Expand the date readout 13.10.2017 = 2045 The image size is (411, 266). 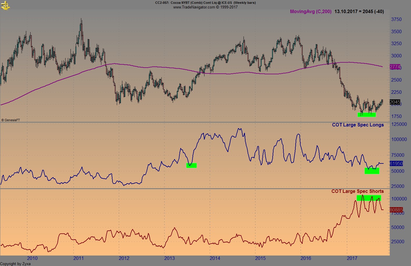pos(360,12)
